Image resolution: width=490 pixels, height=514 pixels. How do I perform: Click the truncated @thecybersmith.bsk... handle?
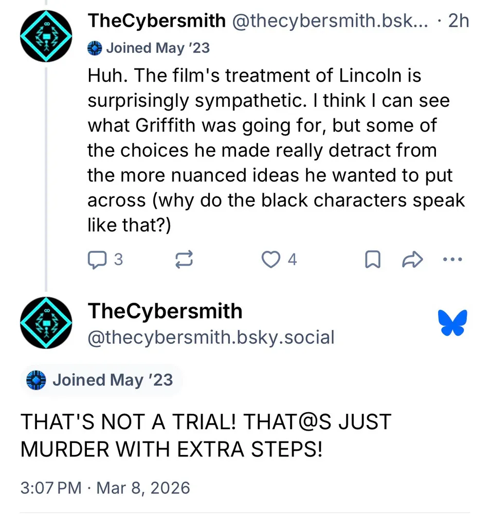tap(331, 21)
